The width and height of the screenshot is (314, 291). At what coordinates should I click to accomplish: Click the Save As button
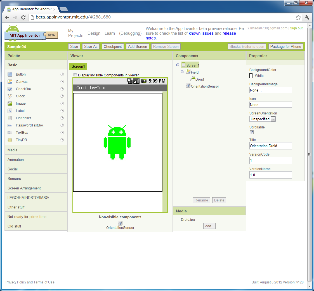pyautogui.click(x=91, y=46)
